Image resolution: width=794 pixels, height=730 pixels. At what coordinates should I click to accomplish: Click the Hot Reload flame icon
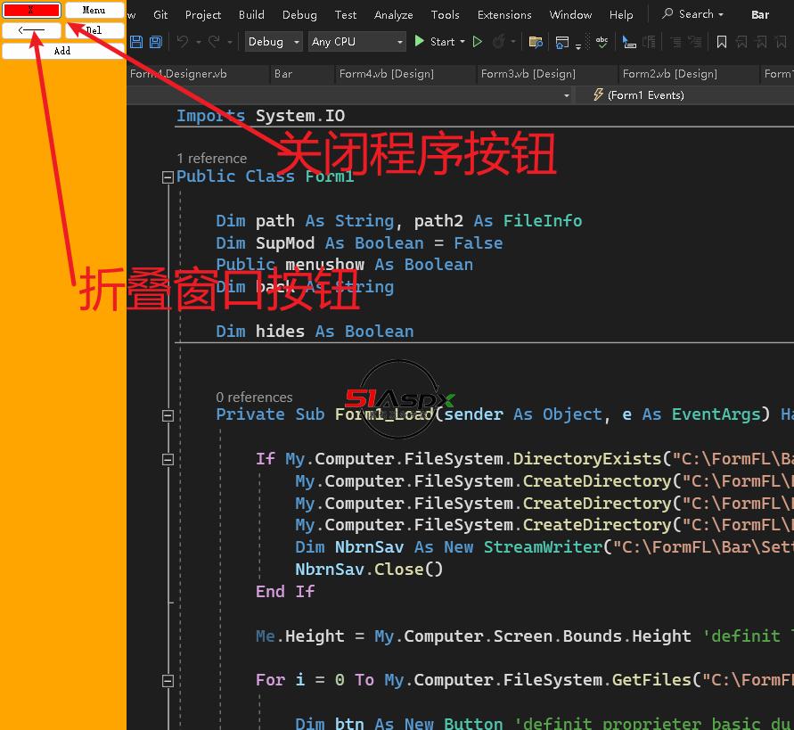click(499, 42)
